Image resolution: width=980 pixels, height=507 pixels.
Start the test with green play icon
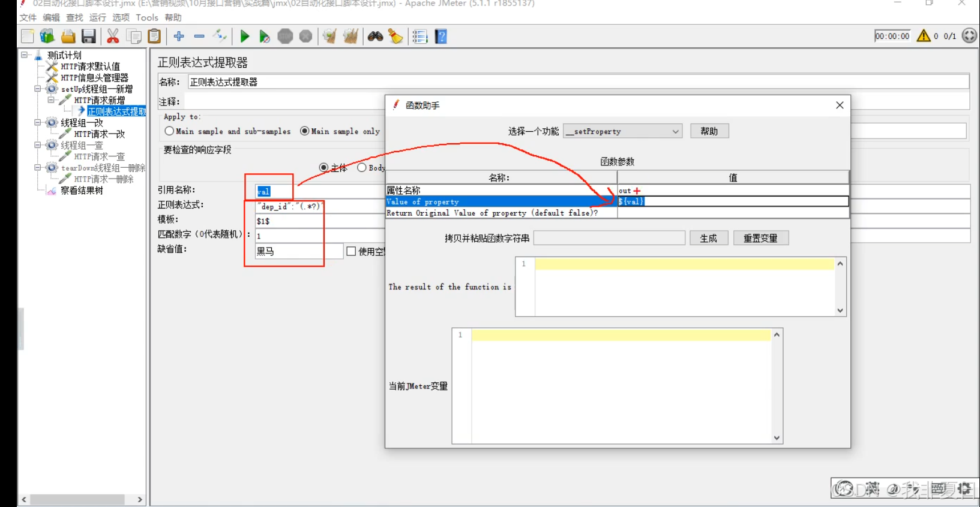[x=244, y=36]
